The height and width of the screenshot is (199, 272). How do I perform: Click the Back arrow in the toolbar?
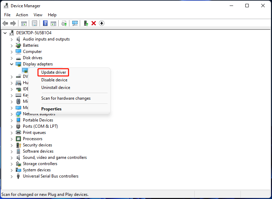coord(5,23)
